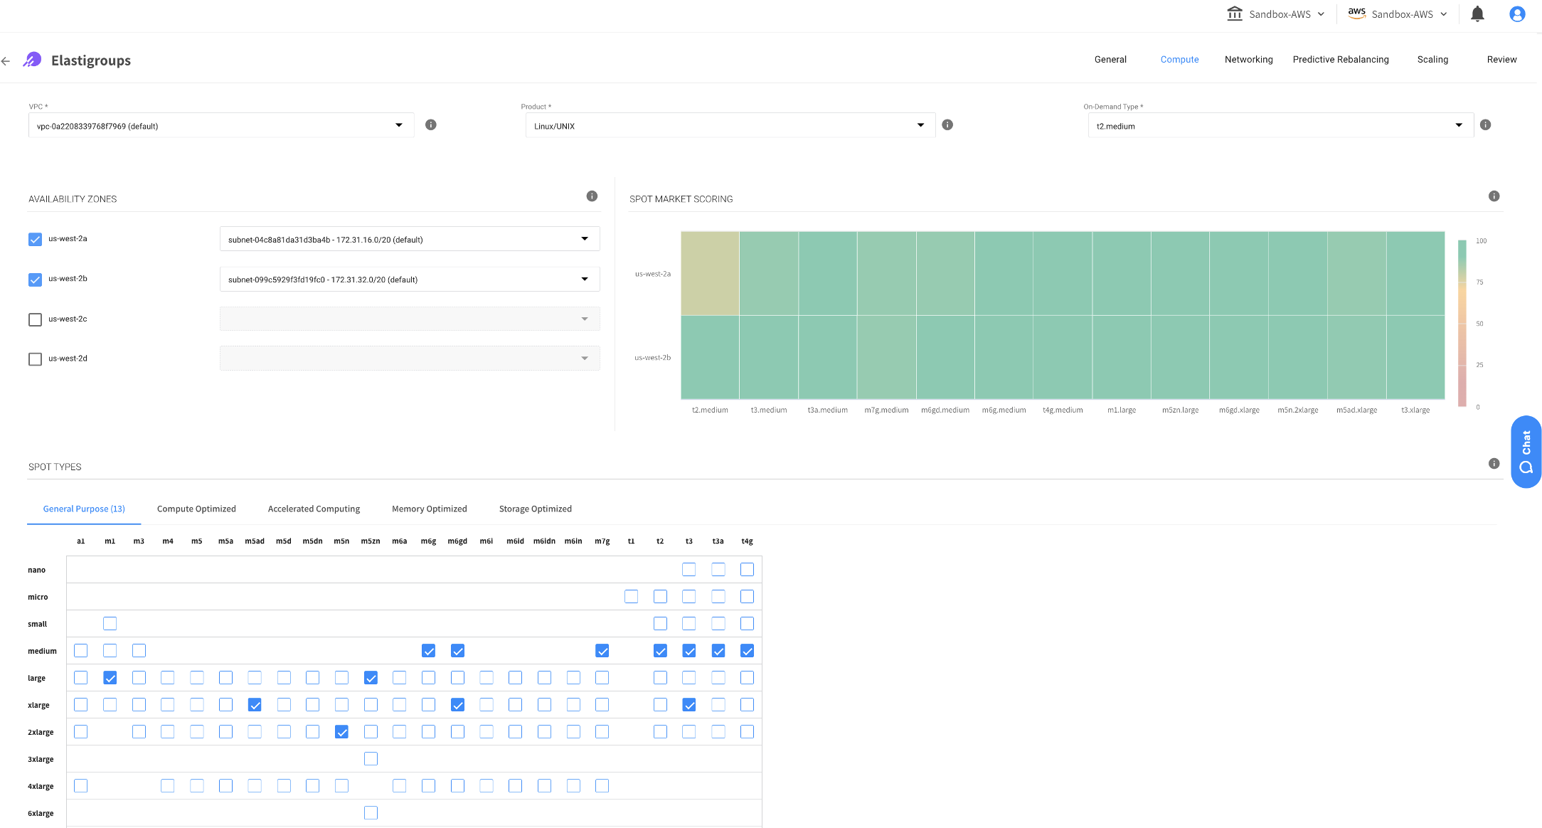Click the VPC info icon

point(430,125)
